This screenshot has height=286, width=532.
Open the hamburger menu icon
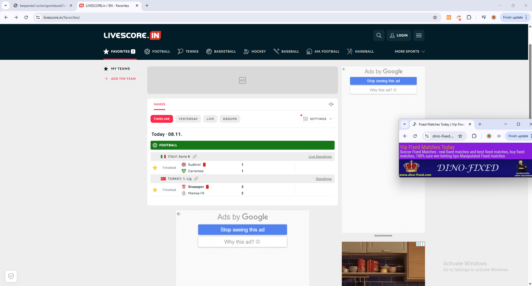click(x=419, y=35)
